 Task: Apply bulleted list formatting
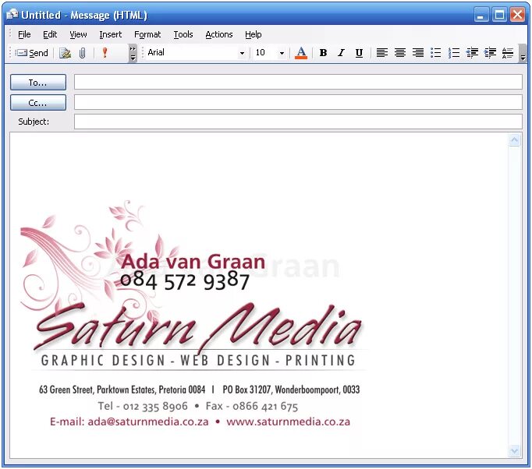[x=436, y=53]
